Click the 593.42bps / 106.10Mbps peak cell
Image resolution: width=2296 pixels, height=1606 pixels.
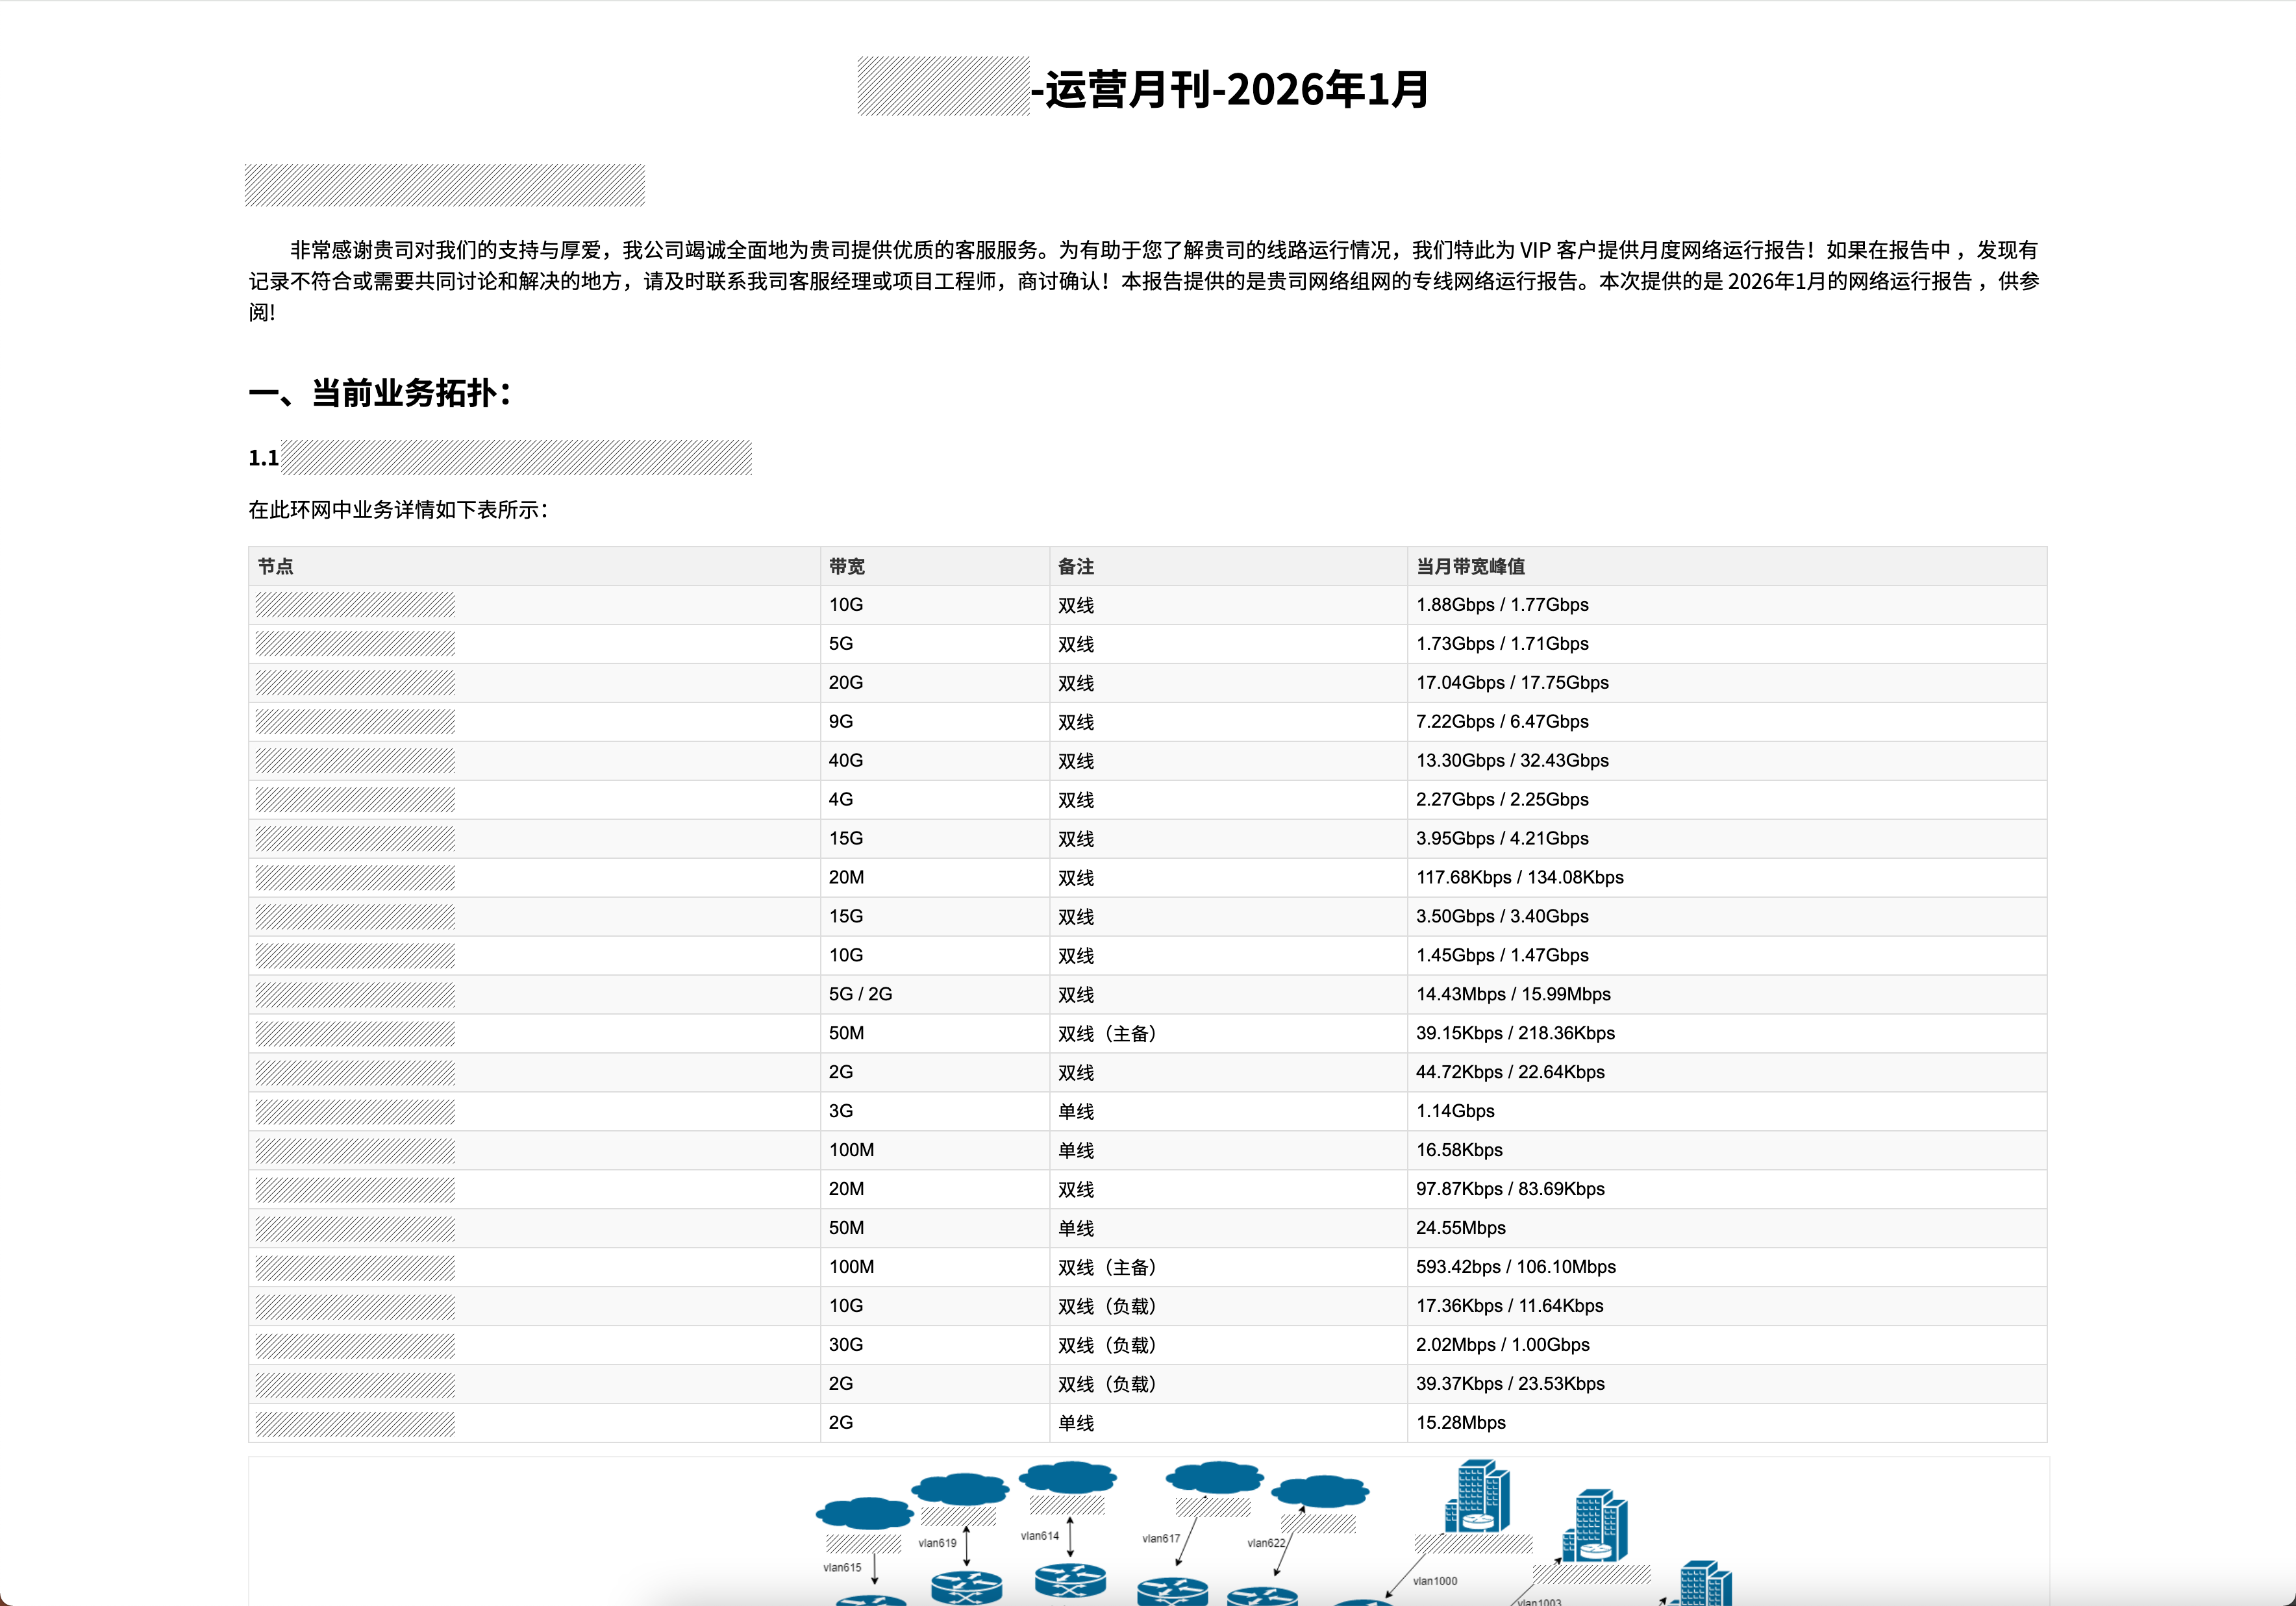[x=1515, y=1266]
